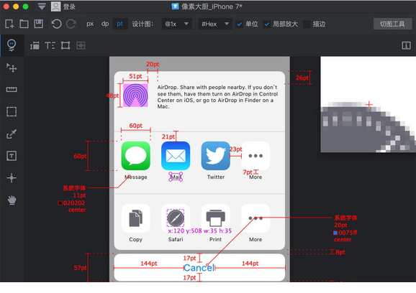Click the Safari text label

pyautogui.click(x=176, y=239)
